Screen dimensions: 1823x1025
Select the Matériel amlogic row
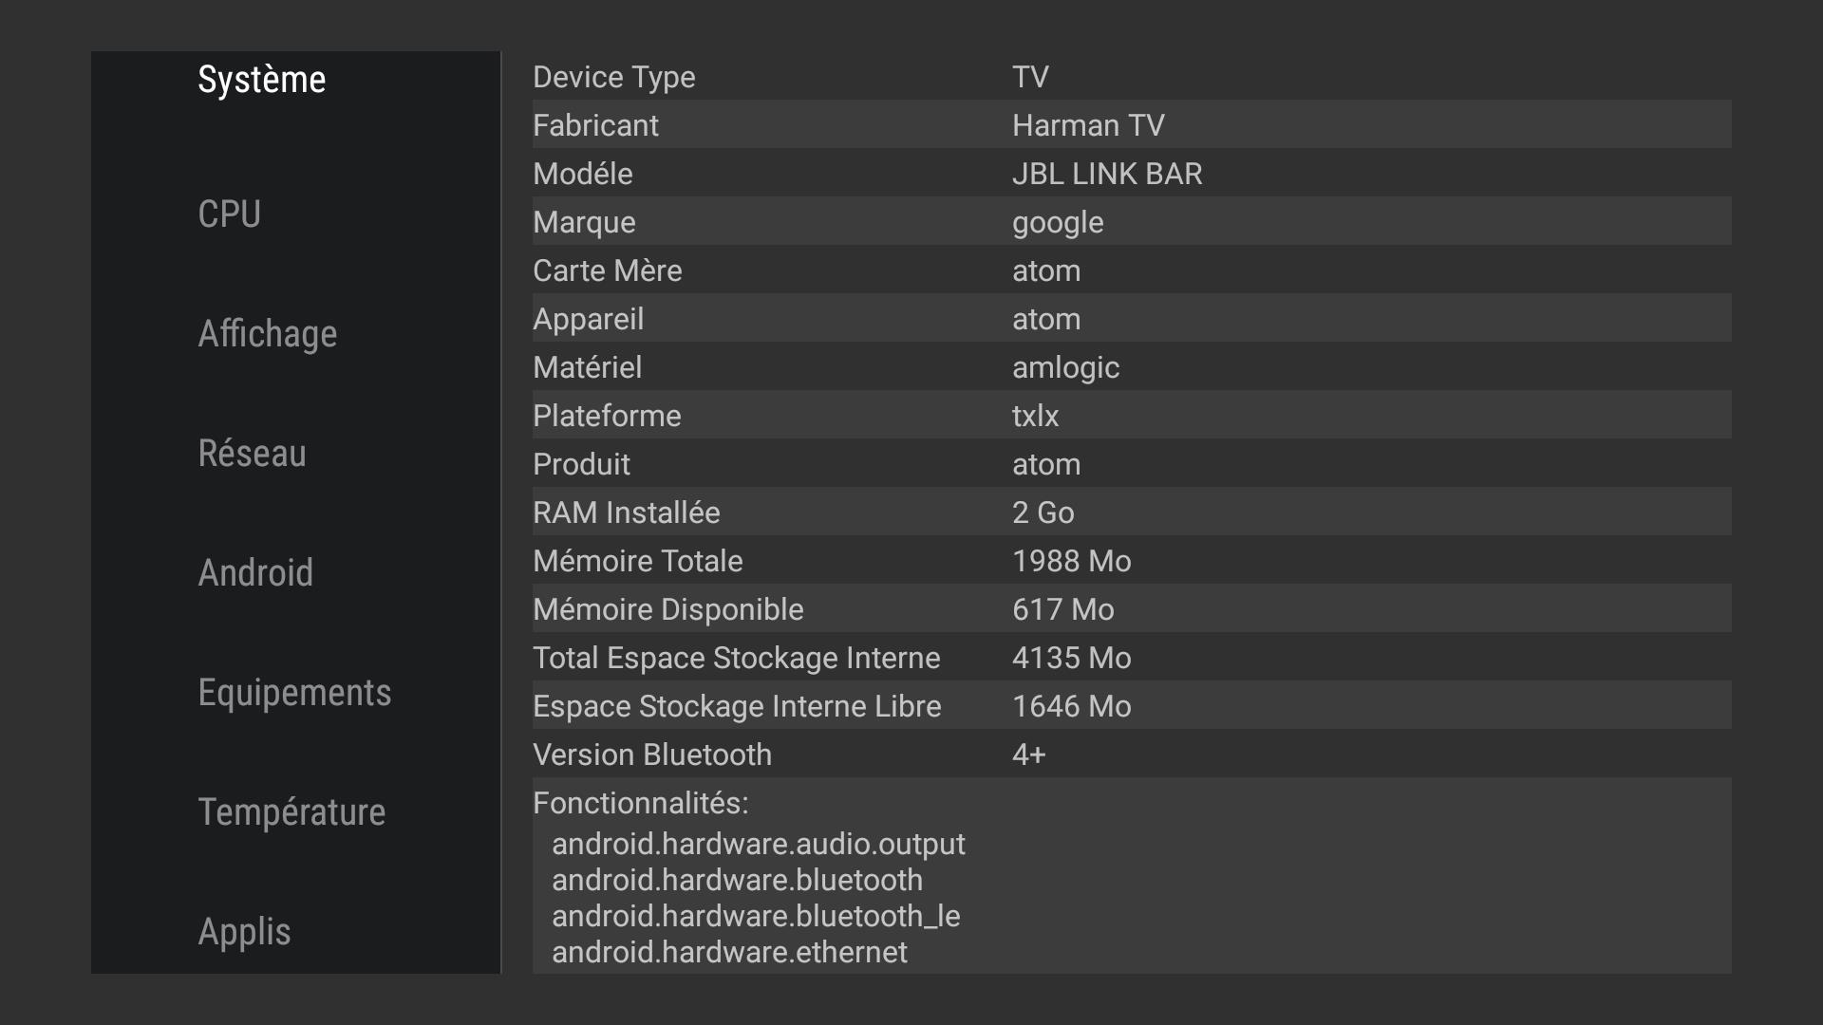(x=1132, y=366)
